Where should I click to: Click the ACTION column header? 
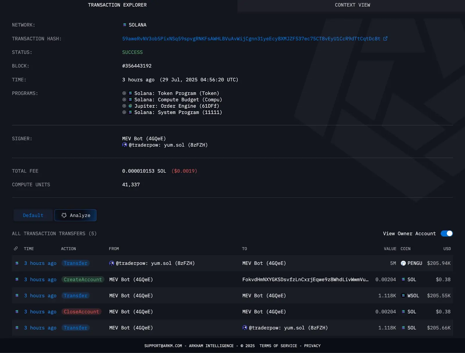[68, 249]
